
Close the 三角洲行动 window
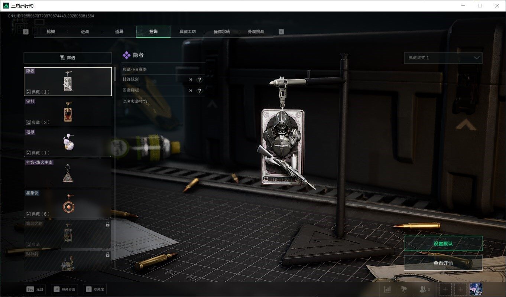[x=497, y=6]
